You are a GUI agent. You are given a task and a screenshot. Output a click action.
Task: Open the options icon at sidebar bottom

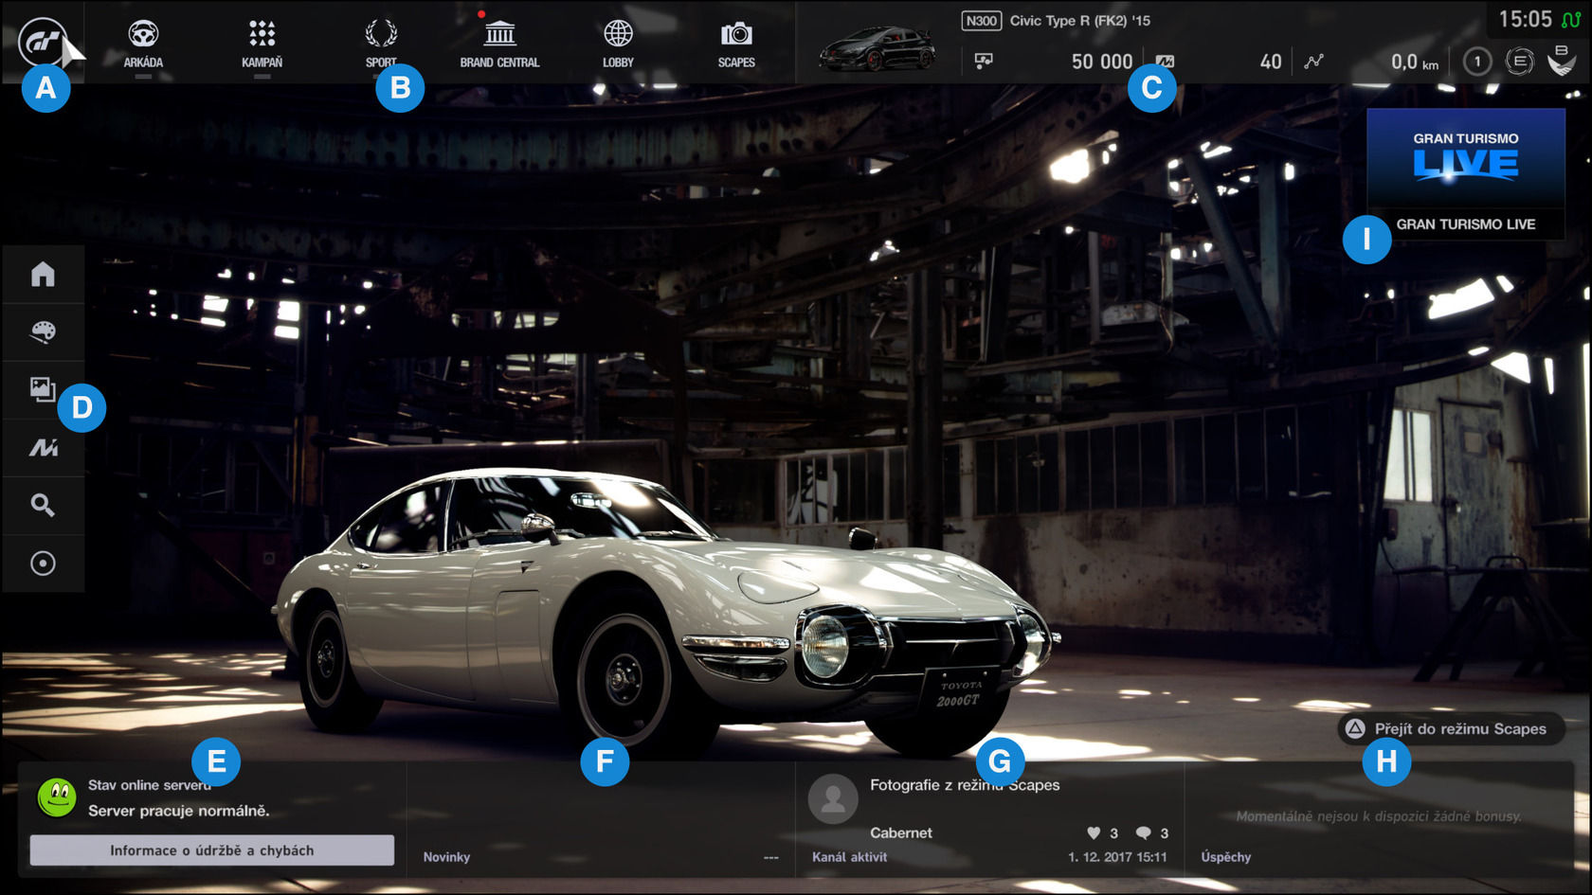tap(43, 564)
